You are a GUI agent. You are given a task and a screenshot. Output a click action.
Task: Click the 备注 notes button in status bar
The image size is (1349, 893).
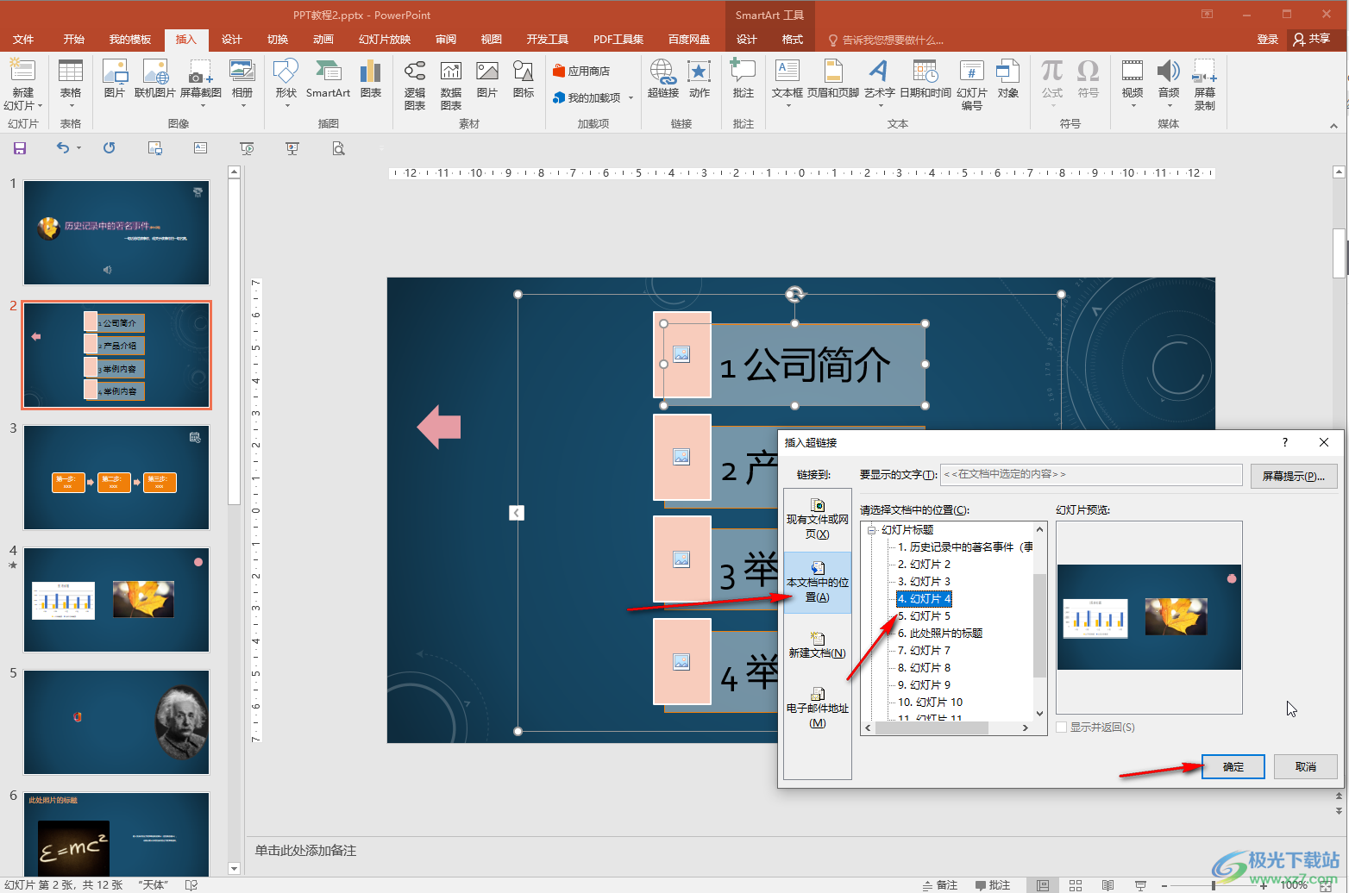940,885
